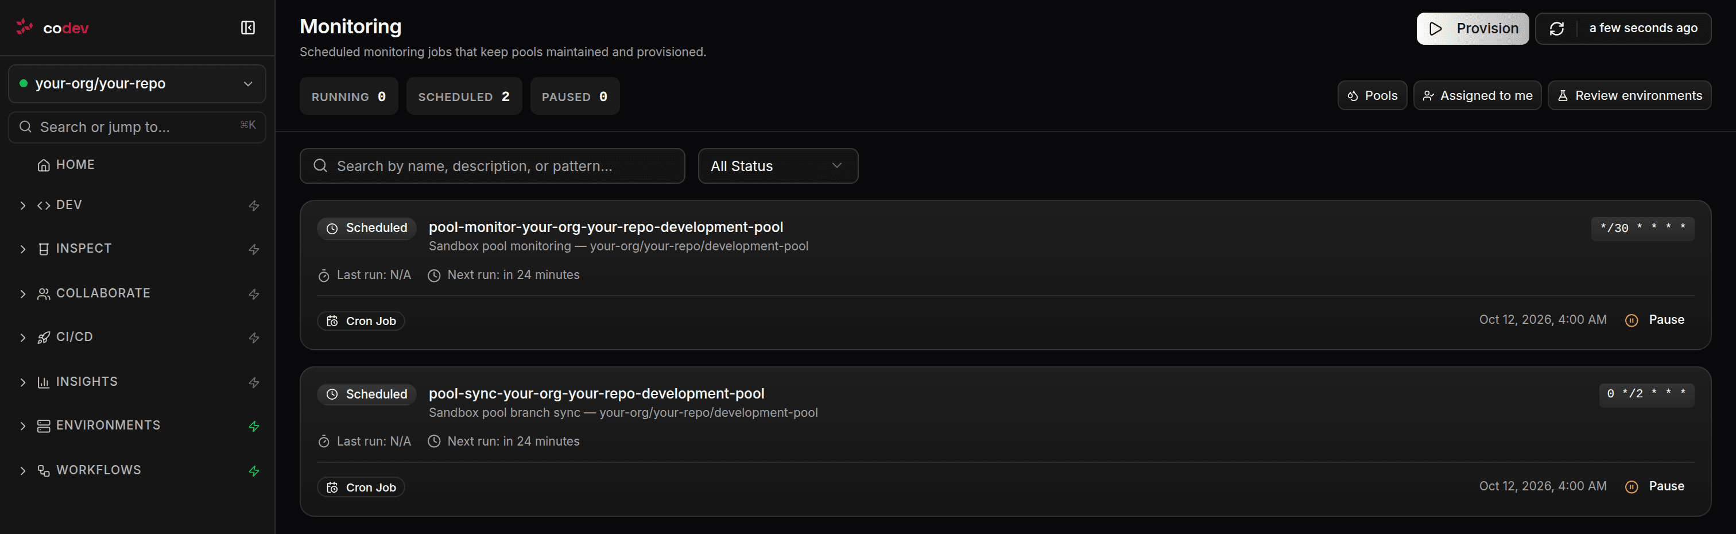Filter by SCHEDULED jobs tab

464,96
